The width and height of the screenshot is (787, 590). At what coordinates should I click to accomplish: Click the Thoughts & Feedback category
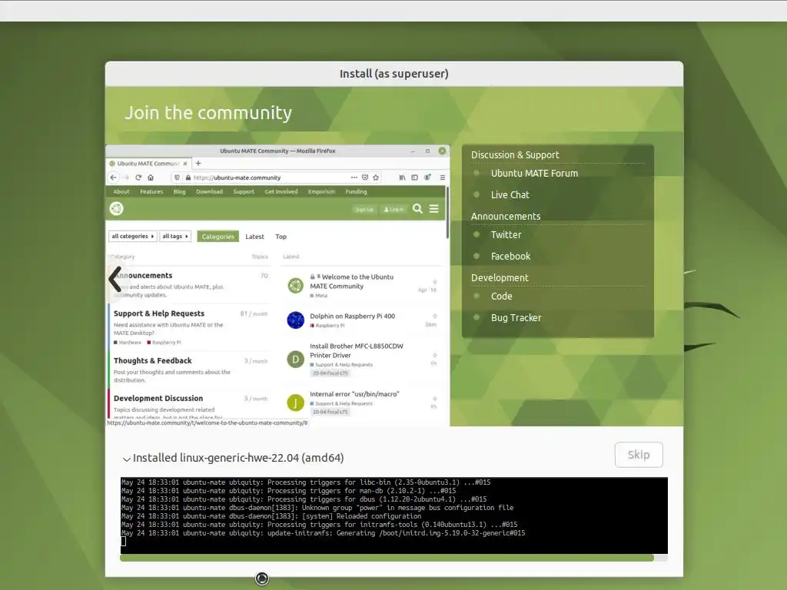click(153, 361)
